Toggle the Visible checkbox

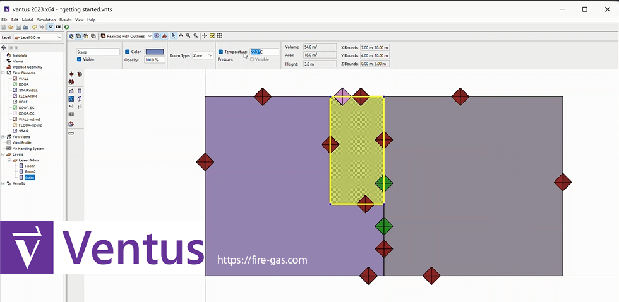[x=80, y=59]
